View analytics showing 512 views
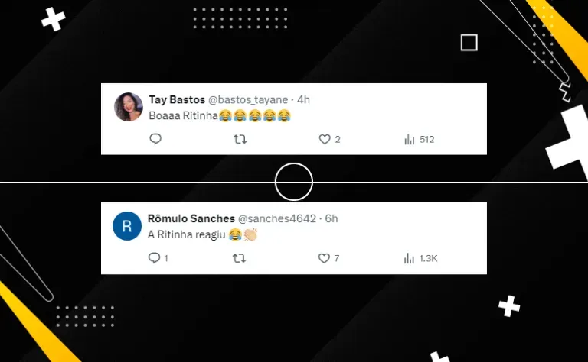 [x=419, y=140]
